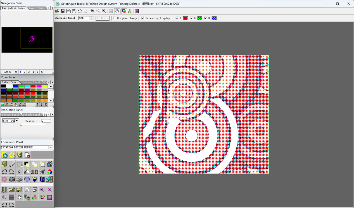Viewport: 354px width, 208px height.
Task: Click the pink flower icon in Commands Panel
Action: pos(4,179)
